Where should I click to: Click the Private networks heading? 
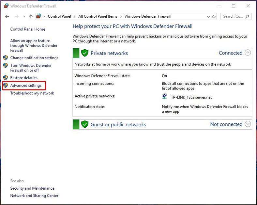click(109, 53)
